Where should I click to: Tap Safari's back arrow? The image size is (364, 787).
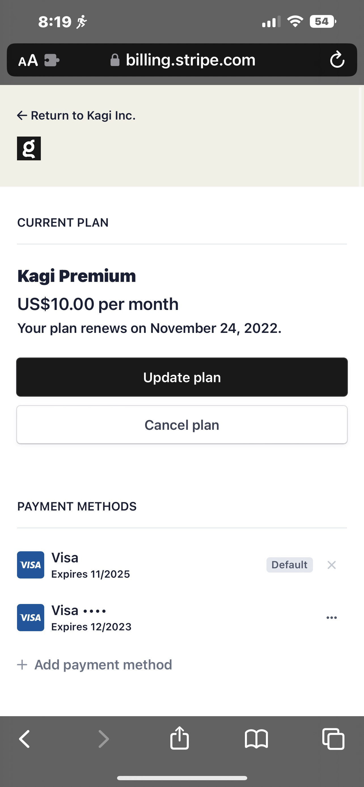(24, 739)
